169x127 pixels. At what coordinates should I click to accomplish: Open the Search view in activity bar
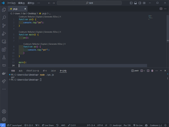coord(4,18)
